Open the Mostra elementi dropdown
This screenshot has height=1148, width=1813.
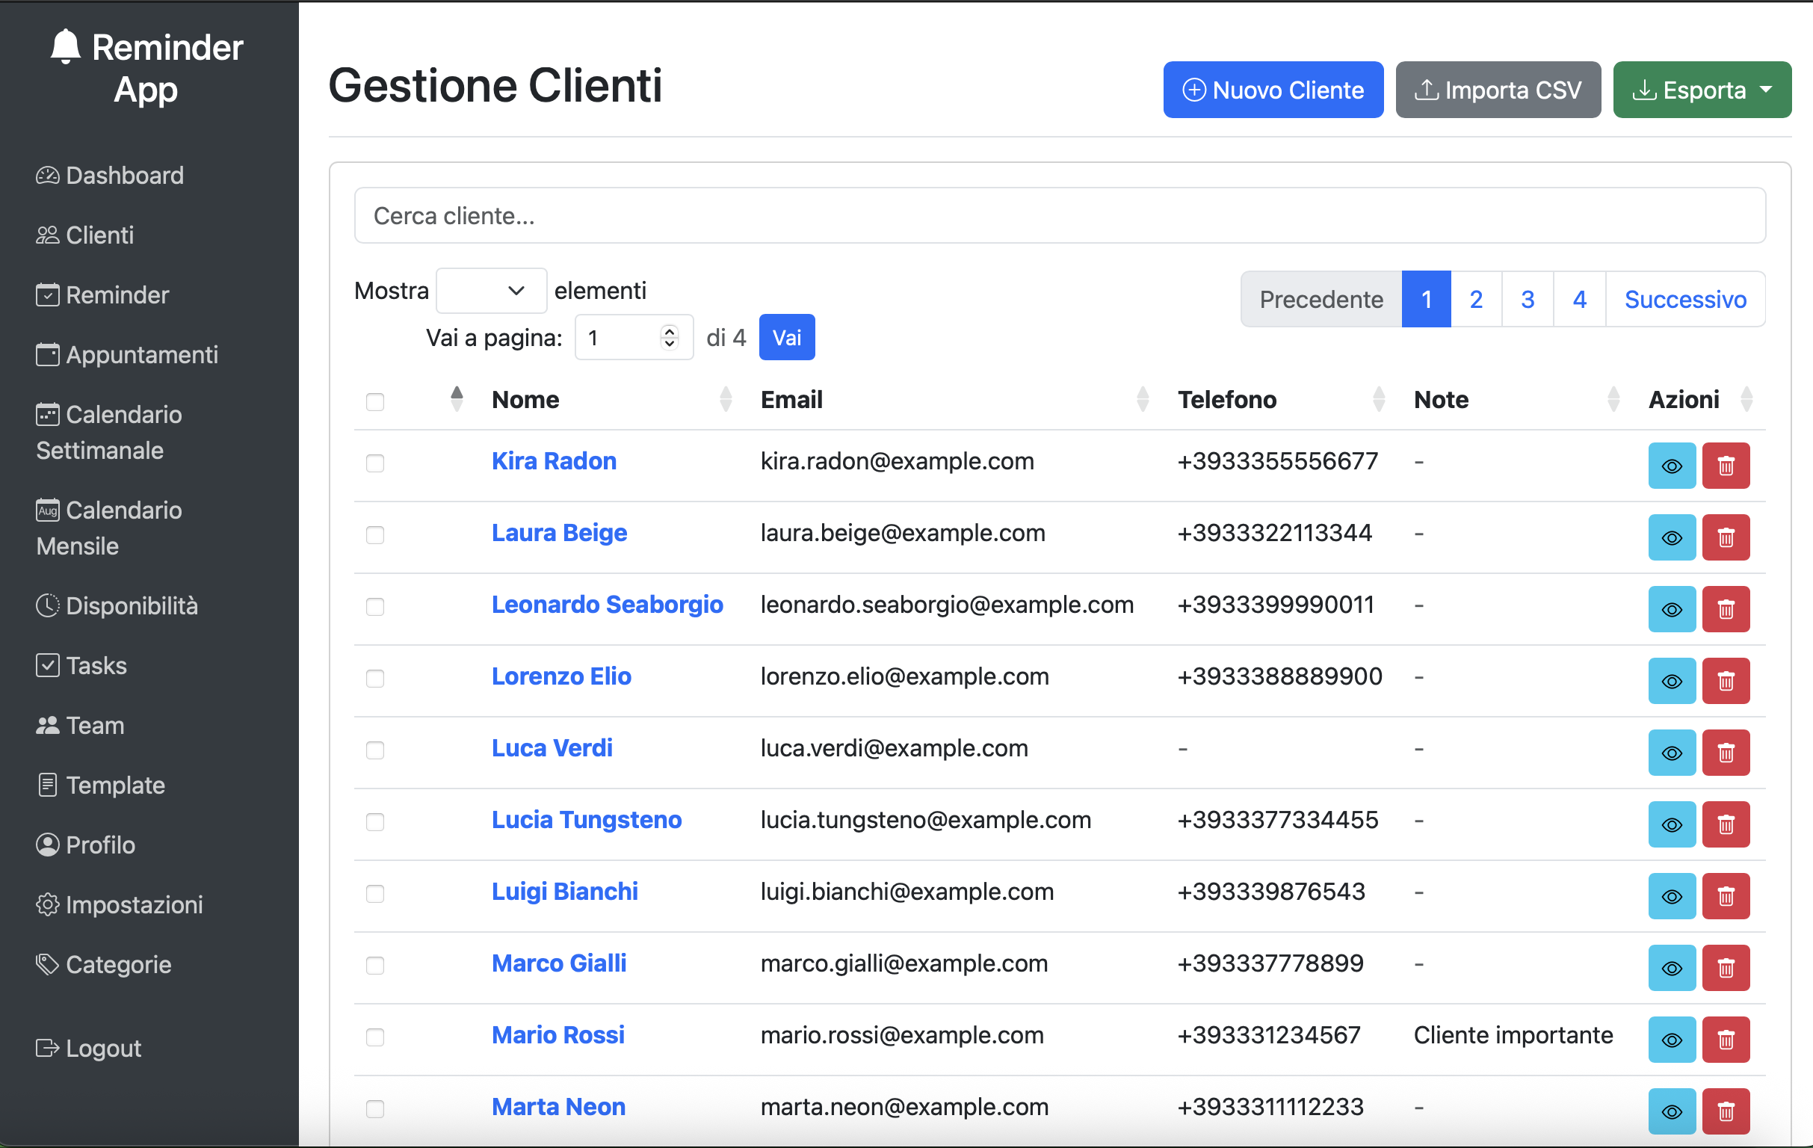click(490, 291)
